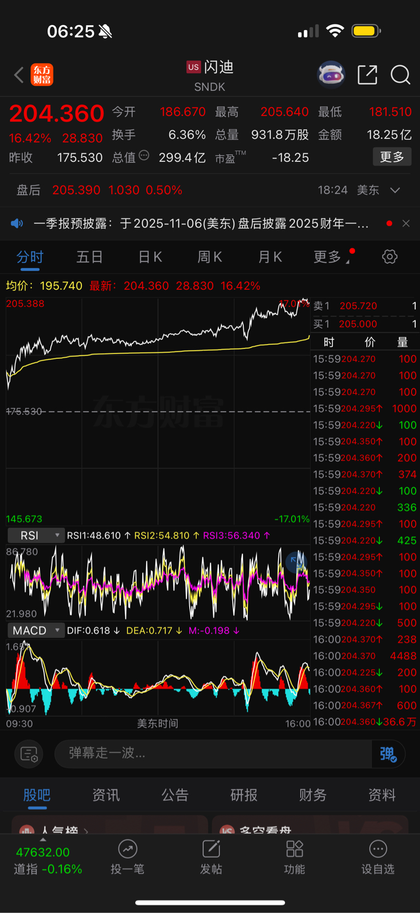Tap the 换手 6.36% value
420x913 pixels.
pyautogui.click(x=187, y=135)
